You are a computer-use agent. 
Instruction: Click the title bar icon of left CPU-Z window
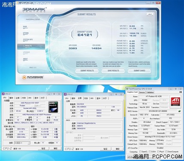pos(3,94)
